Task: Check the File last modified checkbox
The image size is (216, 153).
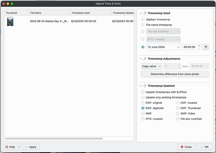Action: point(178,119)
